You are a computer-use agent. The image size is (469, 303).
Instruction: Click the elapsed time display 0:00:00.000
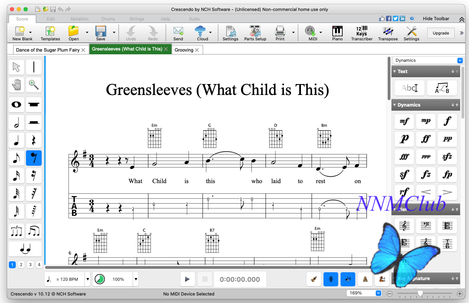tap(240, 279)
